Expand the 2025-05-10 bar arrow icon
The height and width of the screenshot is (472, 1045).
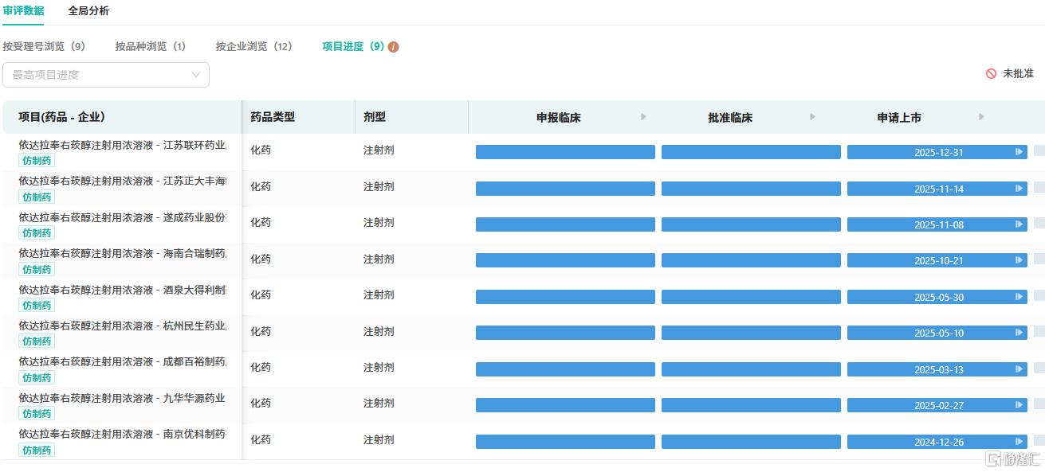(x=1019, y=333)
